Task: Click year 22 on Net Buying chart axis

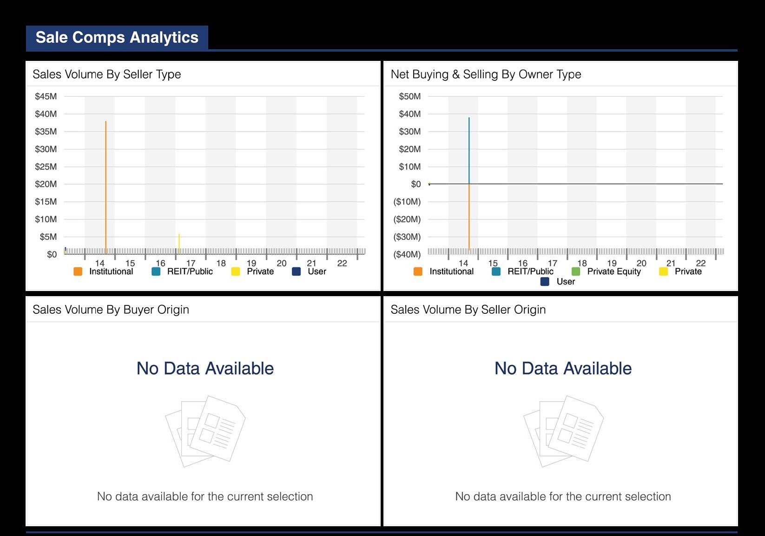Action: pos(701,263)
